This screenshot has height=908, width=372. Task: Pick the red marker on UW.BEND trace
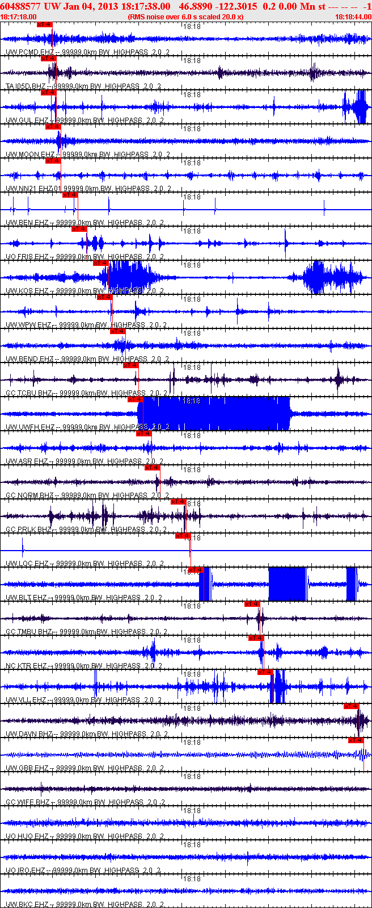point(117,331)
